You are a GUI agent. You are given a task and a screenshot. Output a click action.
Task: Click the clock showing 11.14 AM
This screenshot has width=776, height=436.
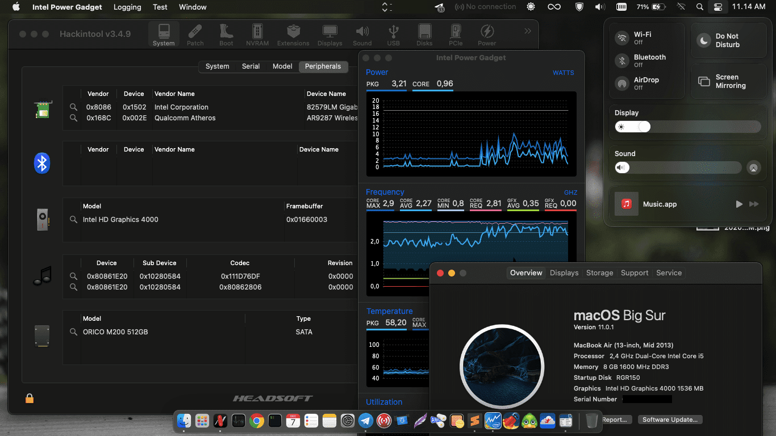pyautogui.click(x=749, y=7)
